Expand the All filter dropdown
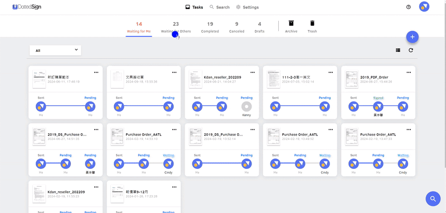The height and width of the screenshot is (213, 446). [x=55, y=50]
